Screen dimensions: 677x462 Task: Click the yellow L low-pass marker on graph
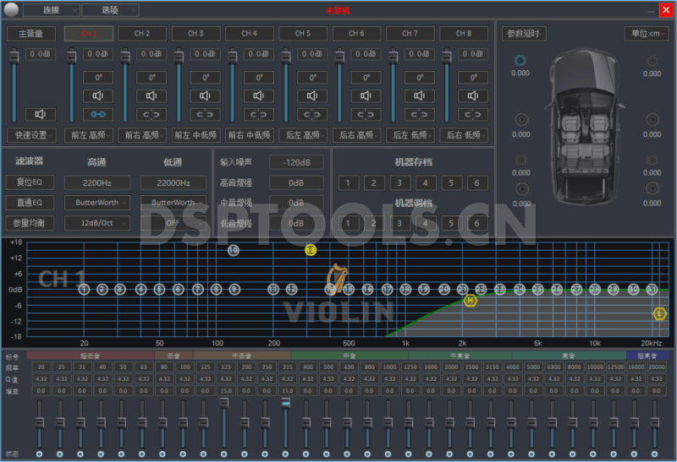pyautogui.click(x=660, y=313)
